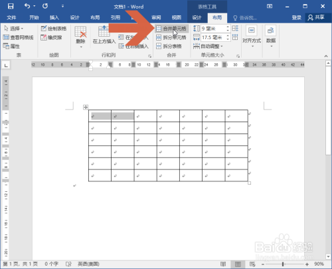
Task: Click 拆分单元格 split cells
Action: [171, 37]
